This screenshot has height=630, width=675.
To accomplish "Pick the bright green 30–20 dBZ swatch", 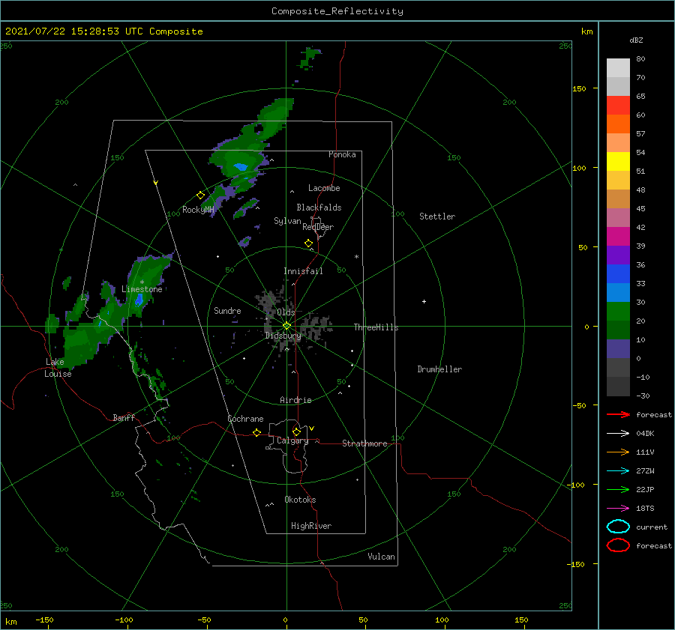I will point(618,312).
